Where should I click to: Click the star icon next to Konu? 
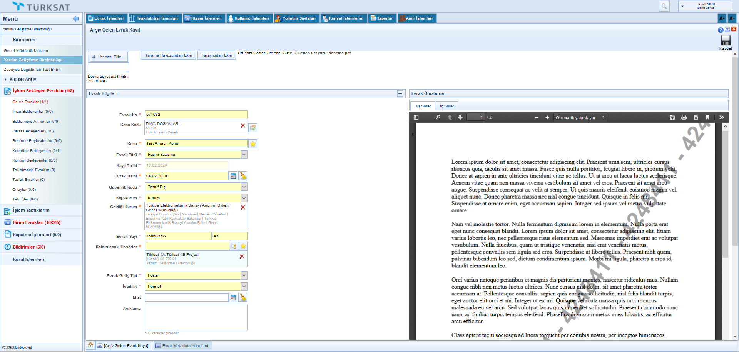[253, 144]
